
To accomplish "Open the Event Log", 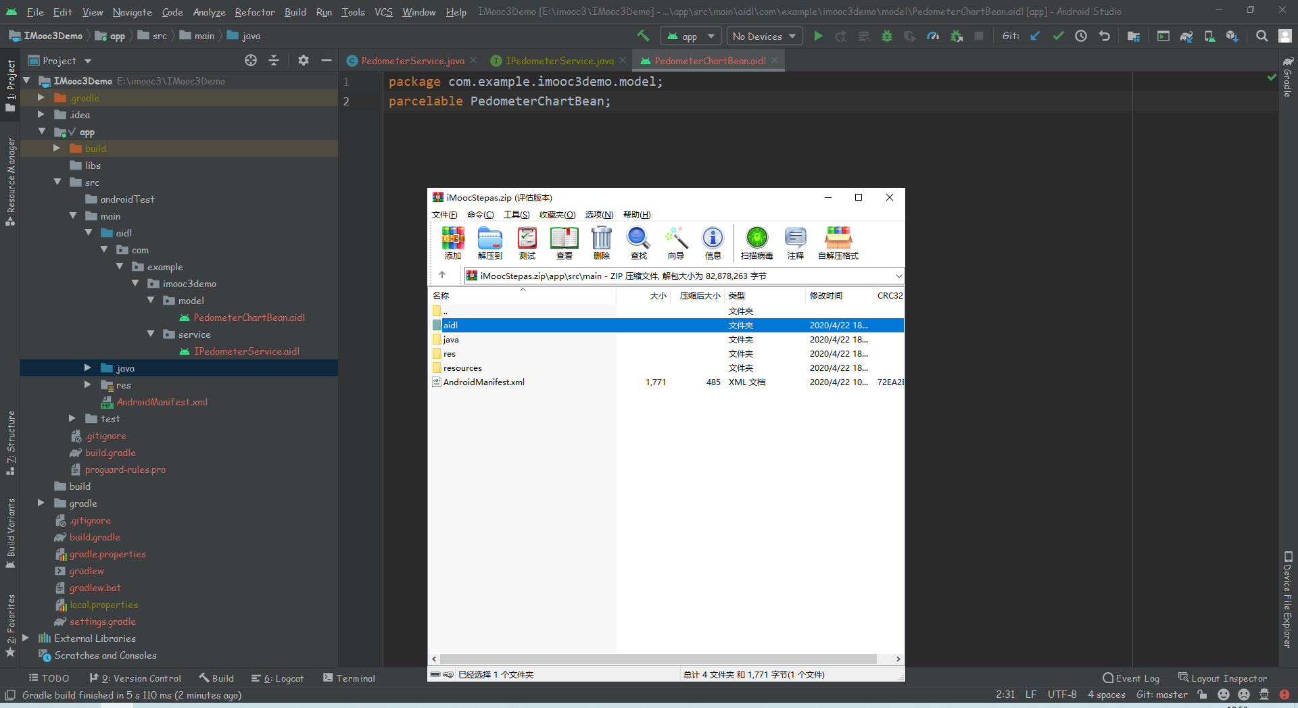I will (1131, 678).
